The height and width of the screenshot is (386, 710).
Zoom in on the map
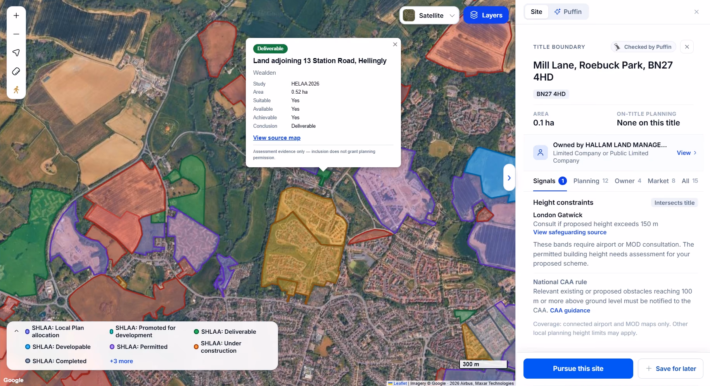[16, 15]
